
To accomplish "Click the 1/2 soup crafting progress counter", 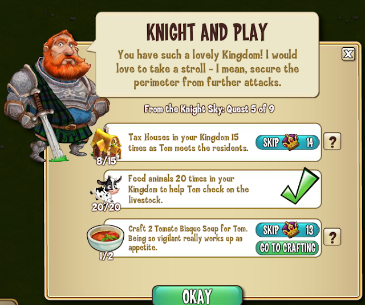I will tap(106, 255).
